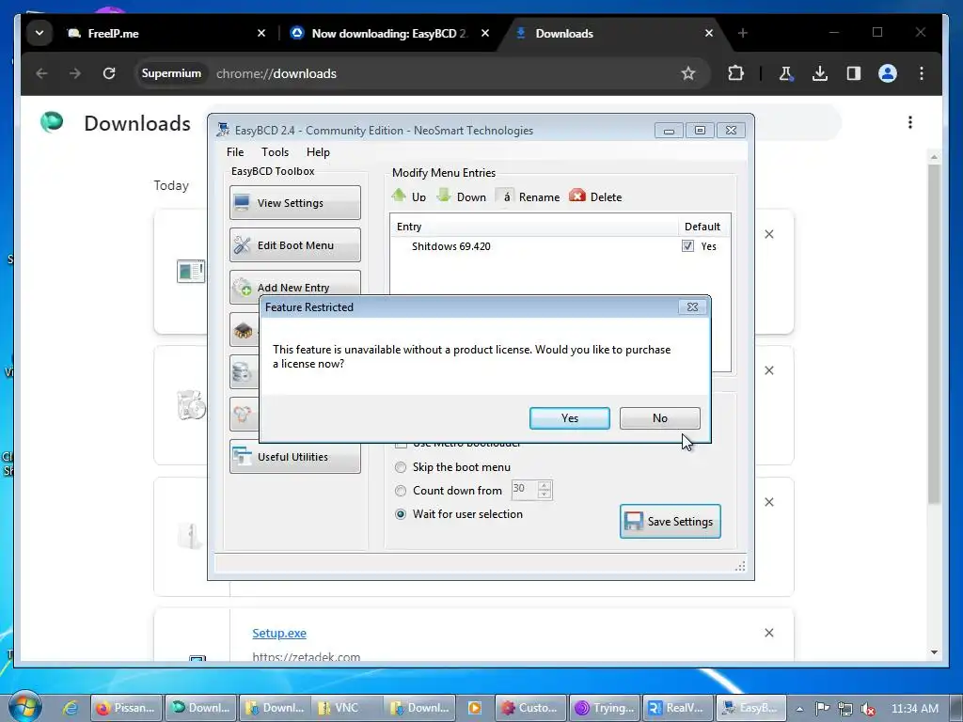Screen dimensions: 963x722
Task: Open the Edit Boot Menu section
Action: (x=294, y=245)
